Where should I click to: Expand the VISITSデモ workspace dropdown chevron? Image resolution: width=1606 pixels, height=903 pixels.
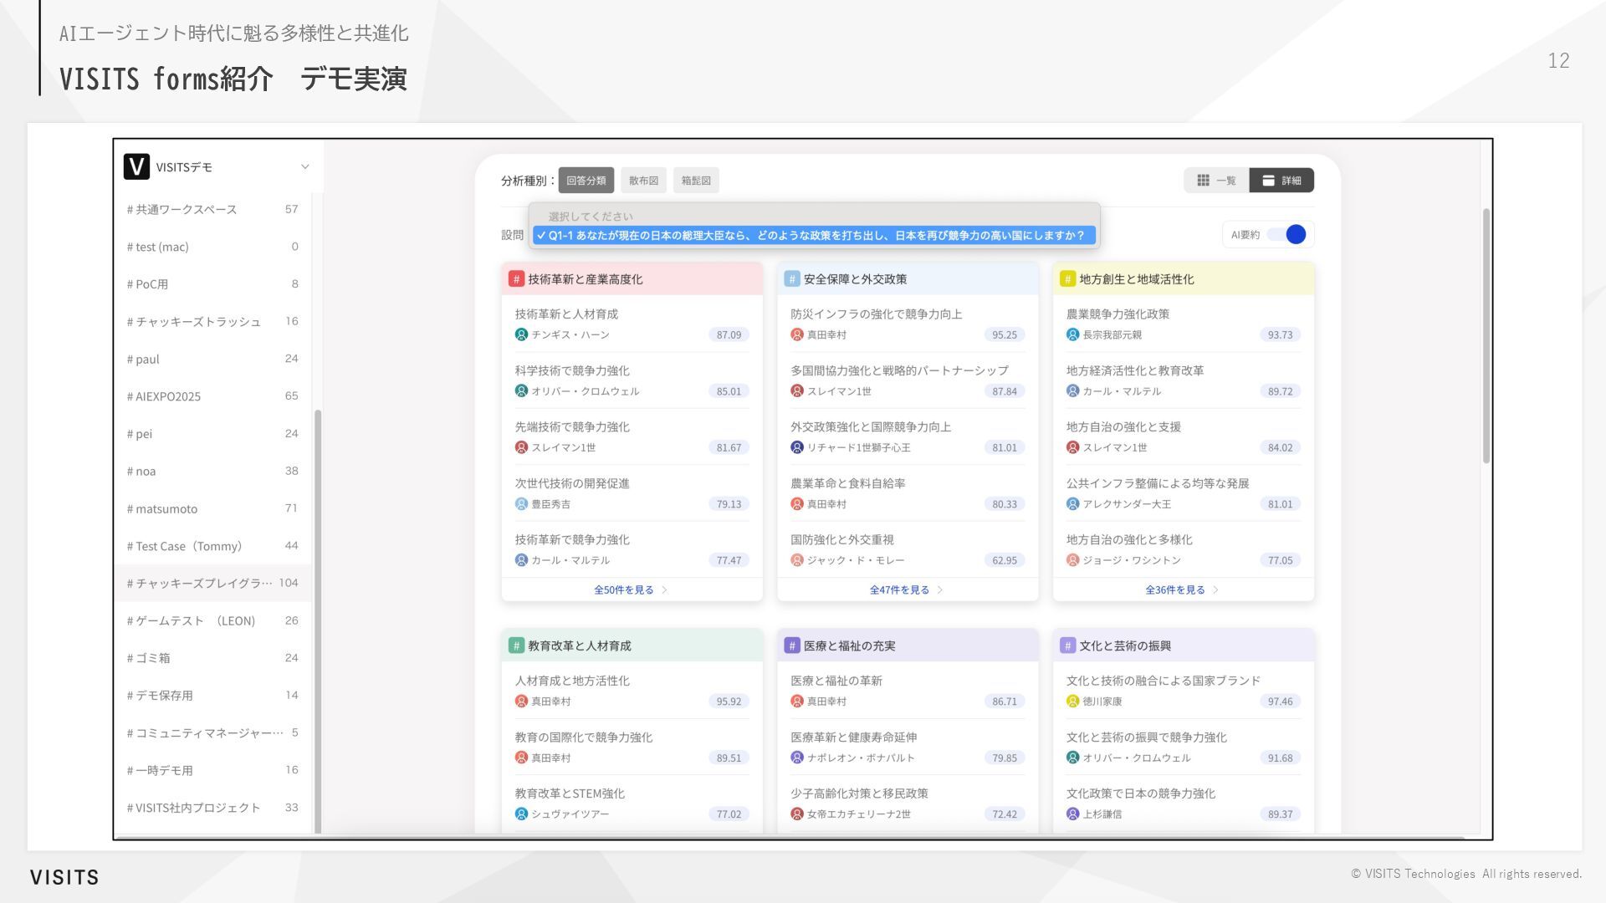tap(305, 167)
